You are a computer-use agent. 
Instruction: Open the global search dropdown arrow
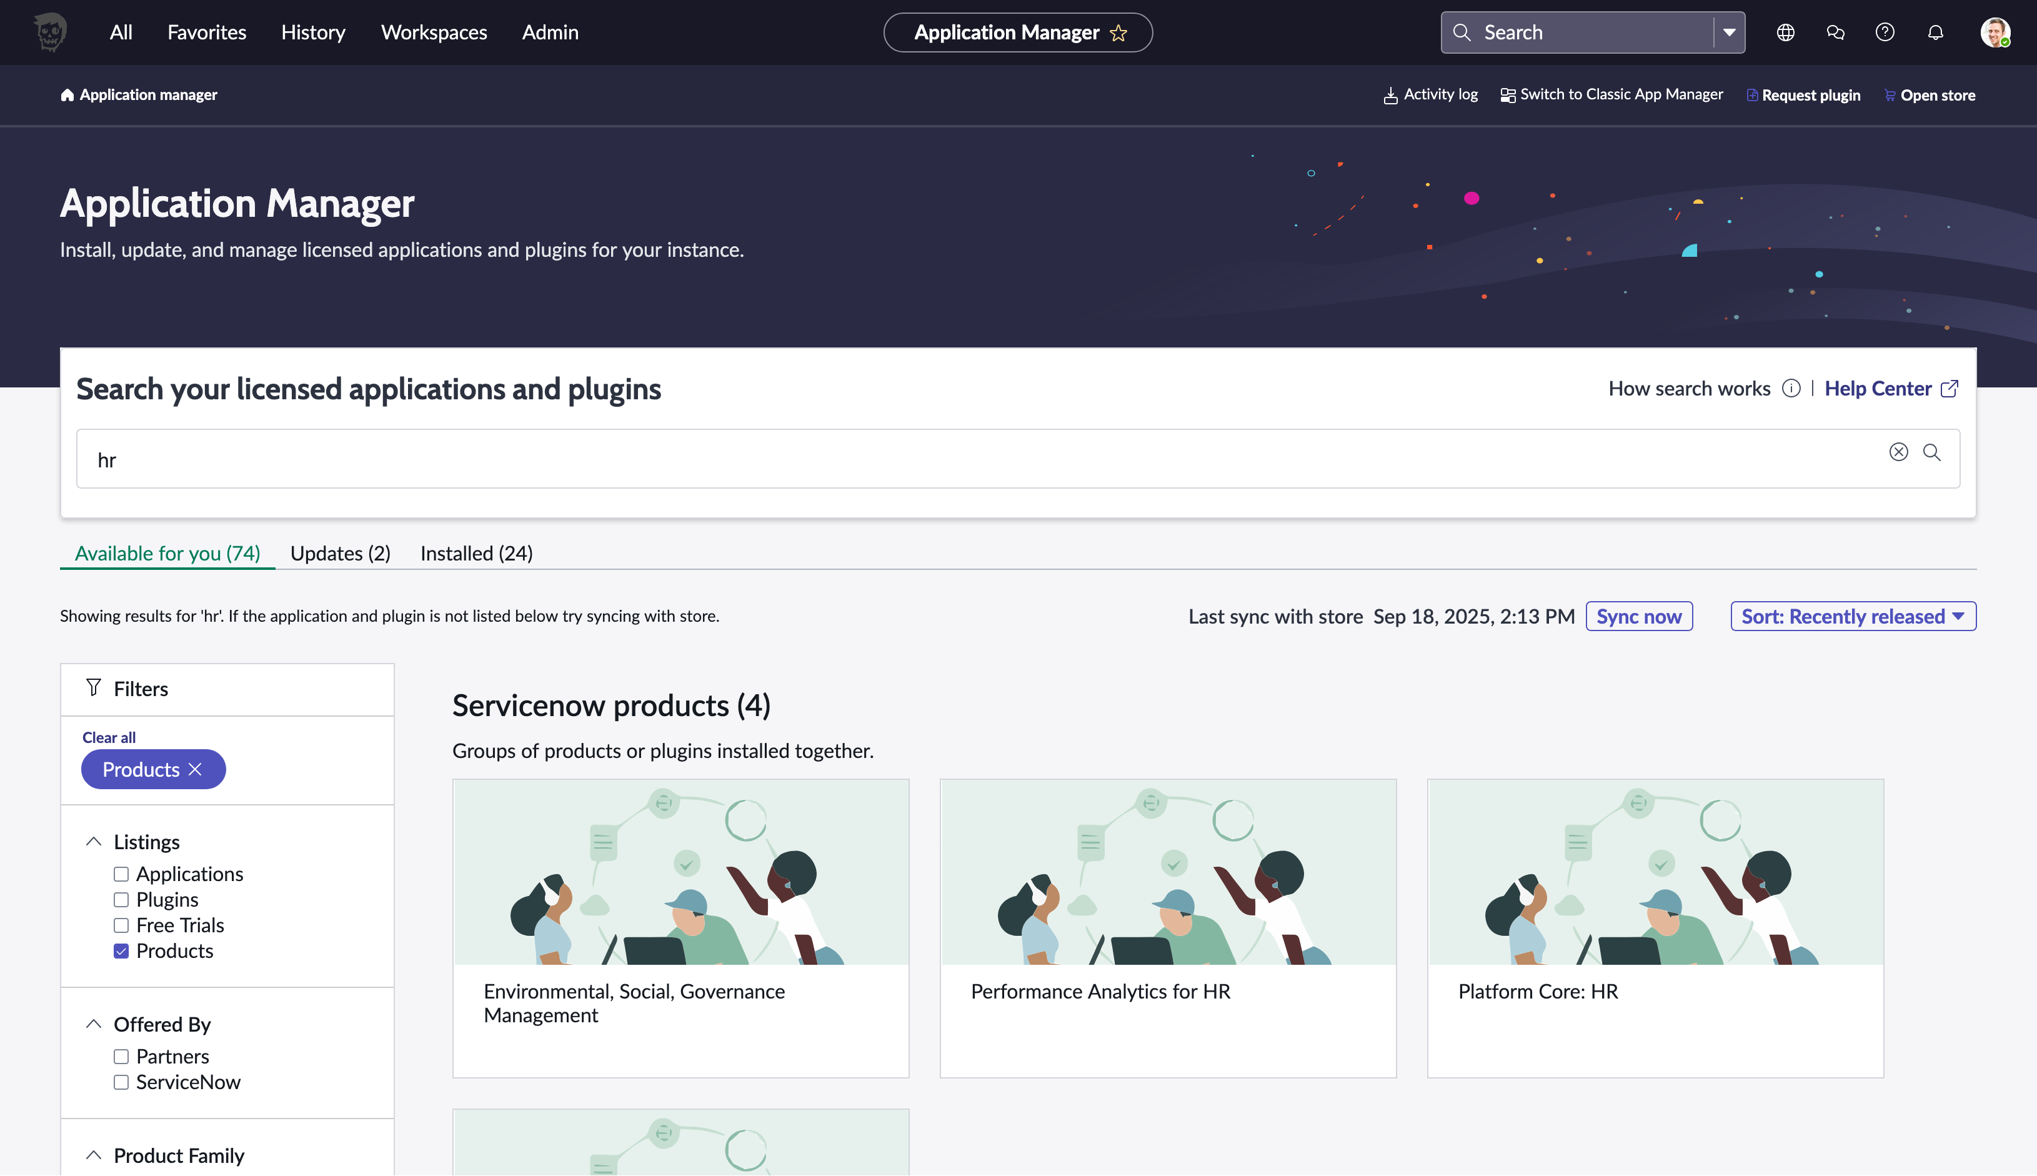click(x=1728, y=32)
